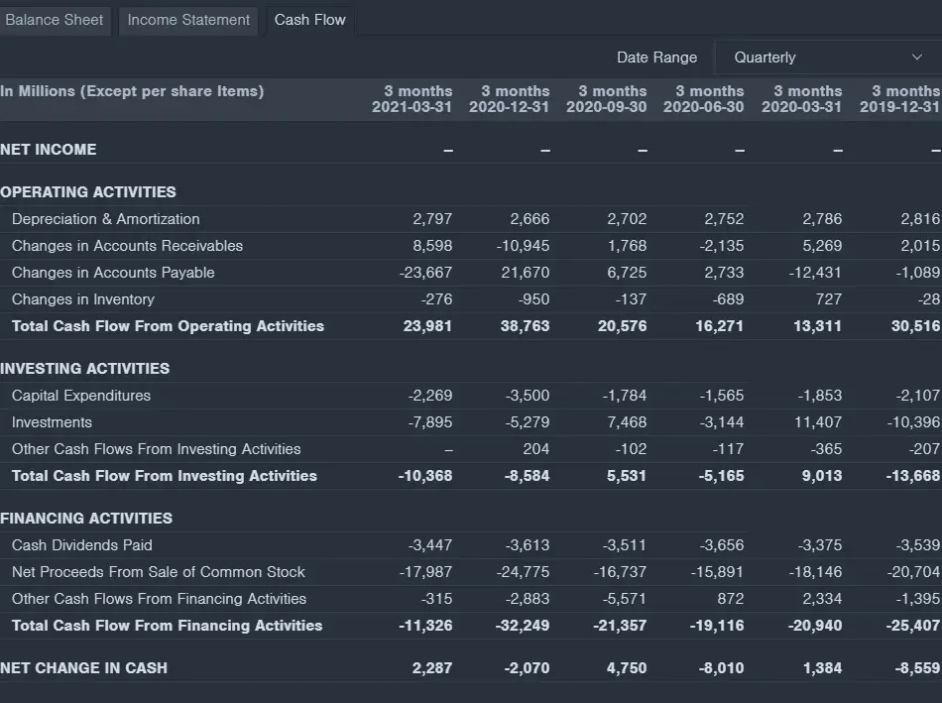Select the Cash Flow tab
This screenshot has height=703, width=942.
[310, 20]
